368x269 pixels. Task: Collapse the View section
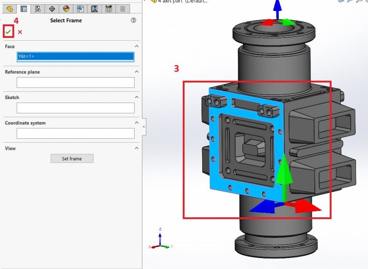(137, 148)
